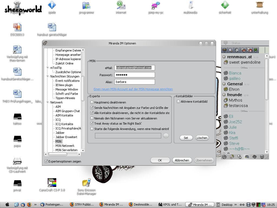The height and width of the screenshot is (208, 277).
Task: Click the Löschen button under Kontaktbilder
Action: tap(202, 138)
